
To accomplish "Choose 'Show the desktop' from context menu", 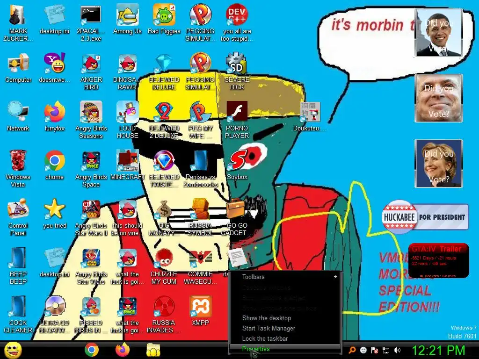I will tap(285, 318).
